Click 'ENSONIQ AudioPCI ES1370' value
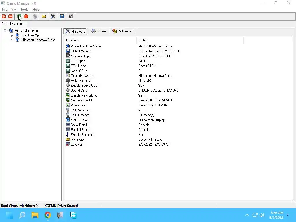This screenshot has width=296, height=222. 158,90
